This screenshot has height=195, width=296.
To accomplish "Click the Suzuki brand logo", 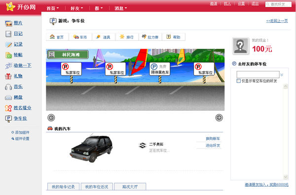I will pyautogui.click(x=143, y=145).
